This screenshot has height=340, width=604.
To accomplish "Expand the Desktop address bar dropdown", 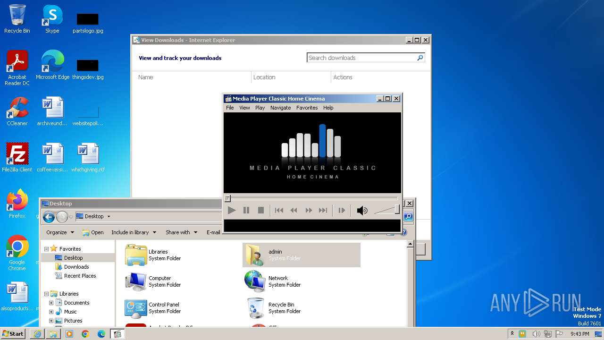I will point(109,216).
